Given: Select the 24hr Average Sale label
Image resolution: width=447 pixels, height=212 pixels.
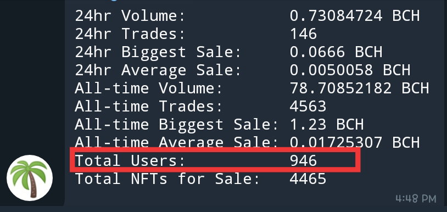Looking at the screenshot, I should coord(158,70).
